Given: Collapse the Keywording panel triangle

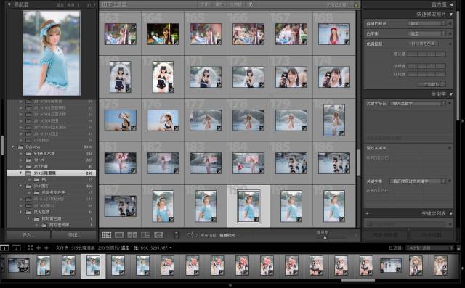Looking at the screenshot, I should 451,94.
